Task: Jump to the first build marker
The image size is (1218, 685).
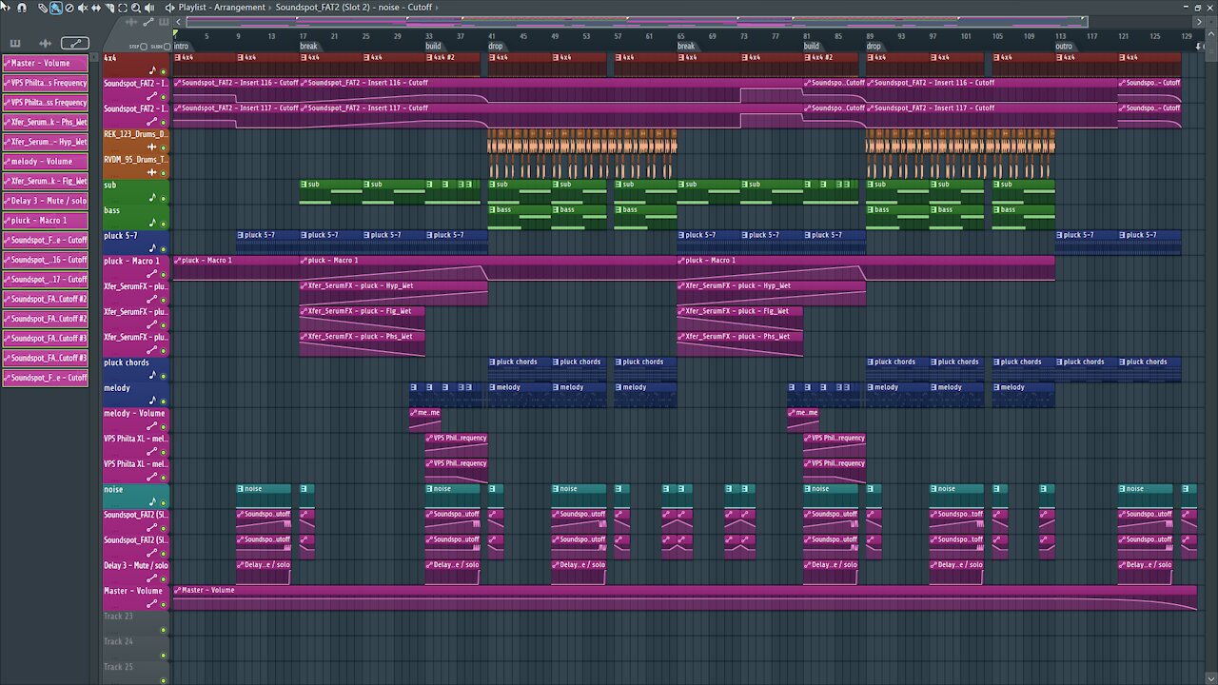Action: point(433,46)
